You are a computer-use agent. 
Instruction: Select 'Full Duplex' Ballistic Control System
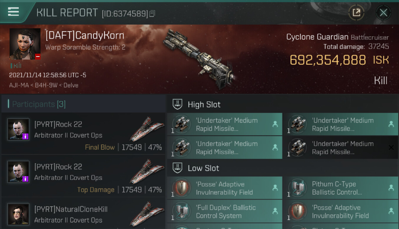(x=224, y=211)
